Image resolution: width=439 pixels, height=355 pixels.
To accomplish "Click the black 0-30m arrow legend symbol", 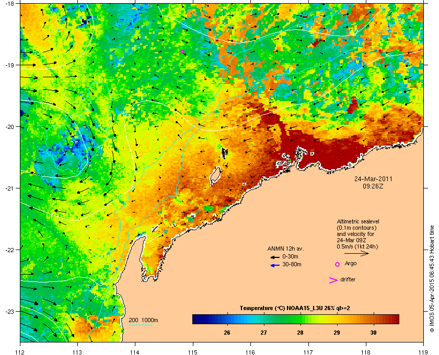I will click(x=275, y=257).
